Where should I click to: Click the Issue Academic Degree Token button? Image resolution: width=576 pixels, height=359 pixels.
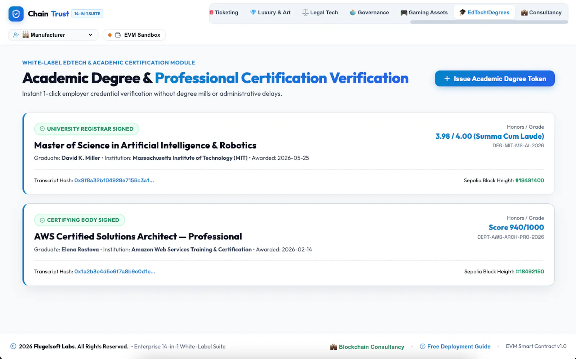tap(495, 78)
